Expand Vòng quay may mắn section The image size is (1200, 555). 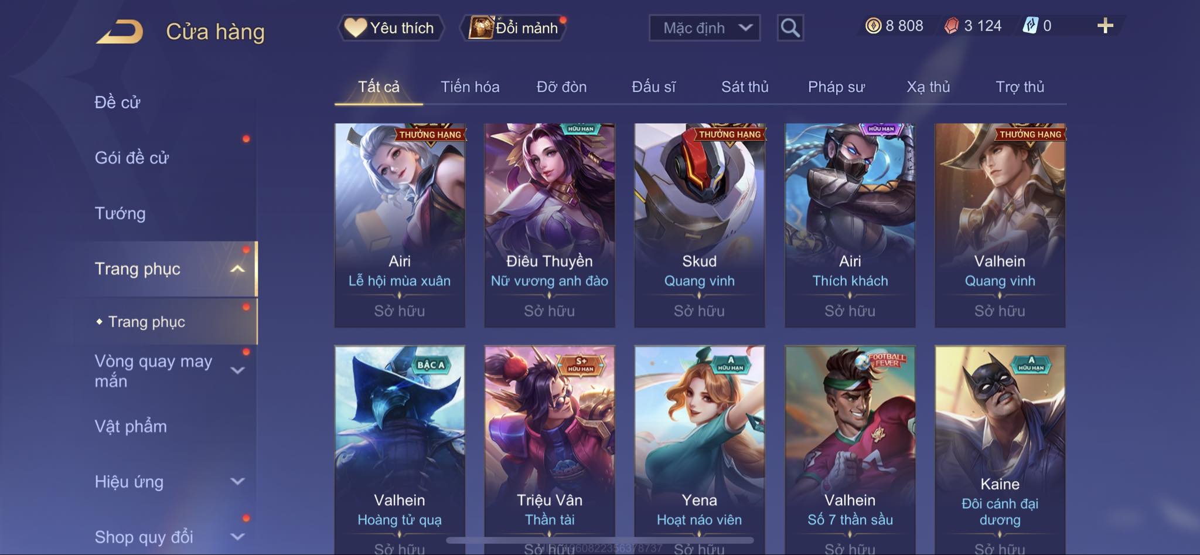pos(237,370)
